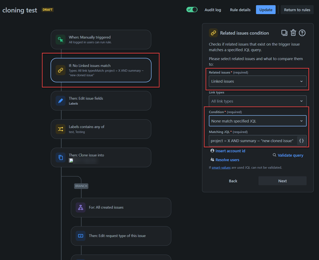
Task: Click the shuffle icon beside Labels contains
Action: [x=60, y=129]
